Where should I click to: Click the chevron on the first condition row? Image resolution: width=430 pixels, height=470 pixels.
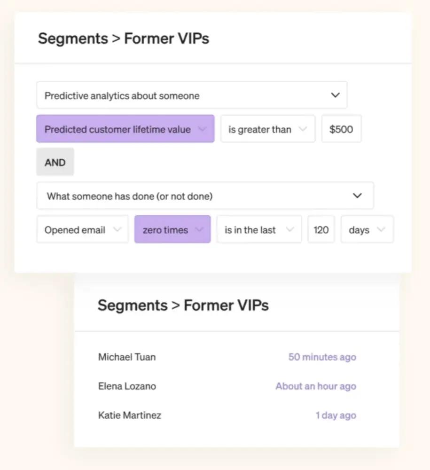[x=202, y=129]
